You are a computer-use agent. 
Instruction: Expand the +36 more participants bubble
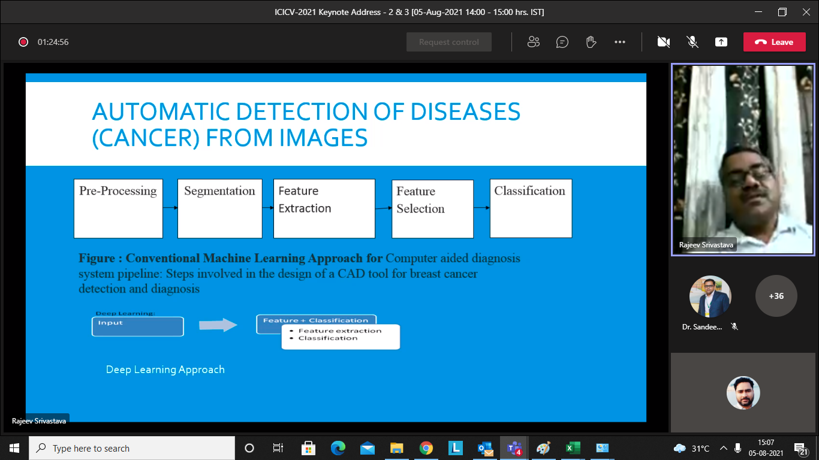tap(776, 296)
